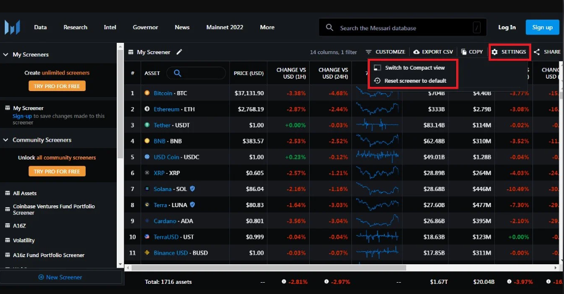Viewport: 564px width, 294px height.
Task: Click the All Assets table icon
Action: 7,193
